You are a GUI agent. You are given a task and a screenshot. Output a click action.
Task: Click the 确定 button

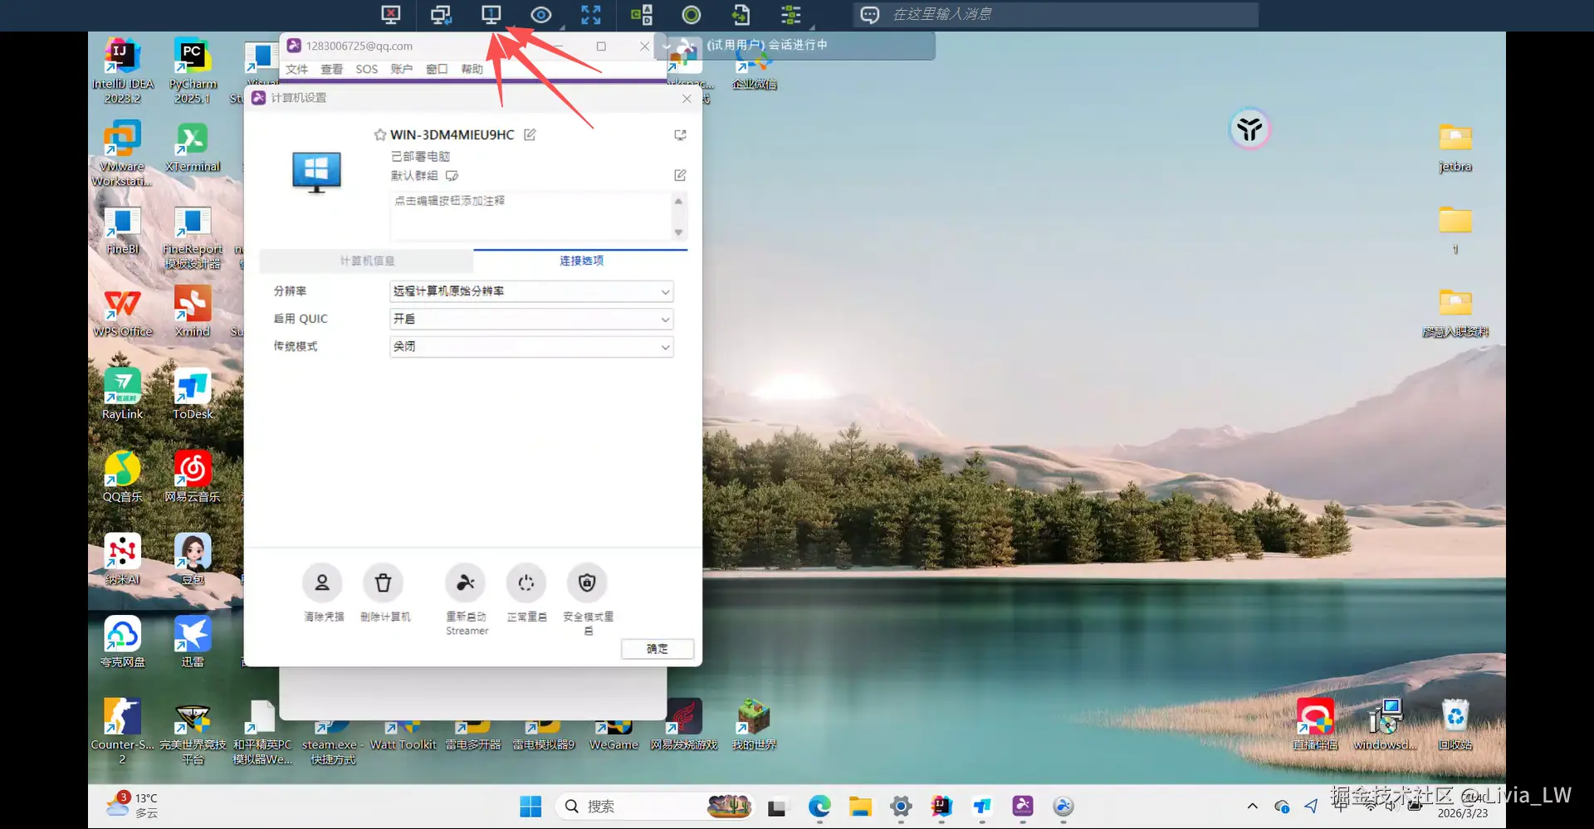click(658, 649)
